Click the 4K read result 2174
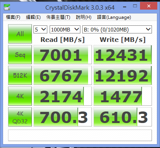160x148 pixels. pyautogui.click(x=63, y=96)
